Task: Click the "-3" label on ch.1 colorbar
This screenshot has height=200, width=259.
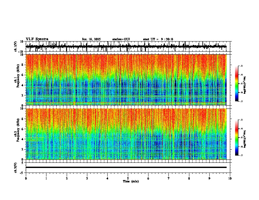Action: tap(241, 66)
